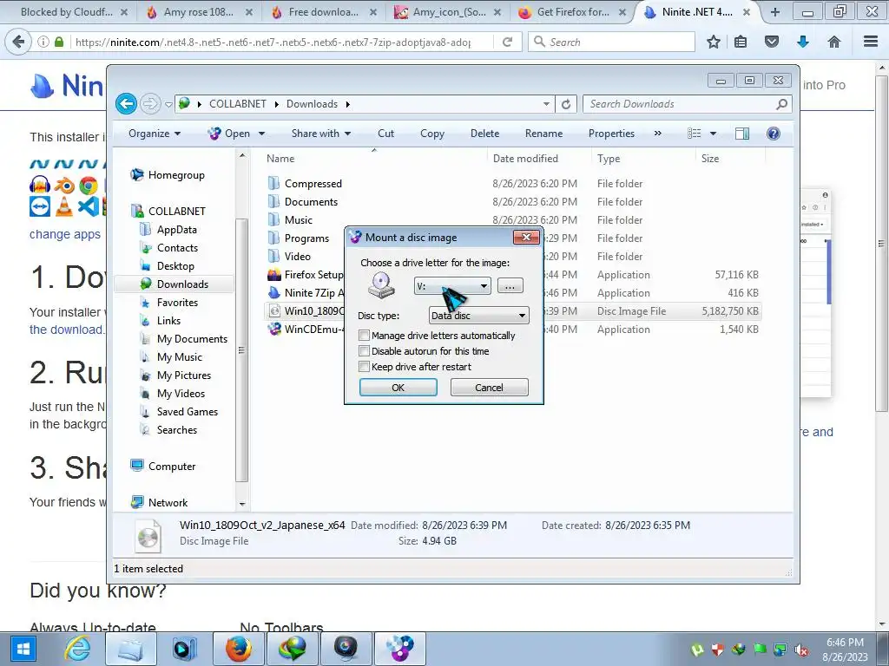Open Firefox downloads arrow icon
Viewport: 889px width, 666px height.
pyautogui.click(x=803, y=42)
